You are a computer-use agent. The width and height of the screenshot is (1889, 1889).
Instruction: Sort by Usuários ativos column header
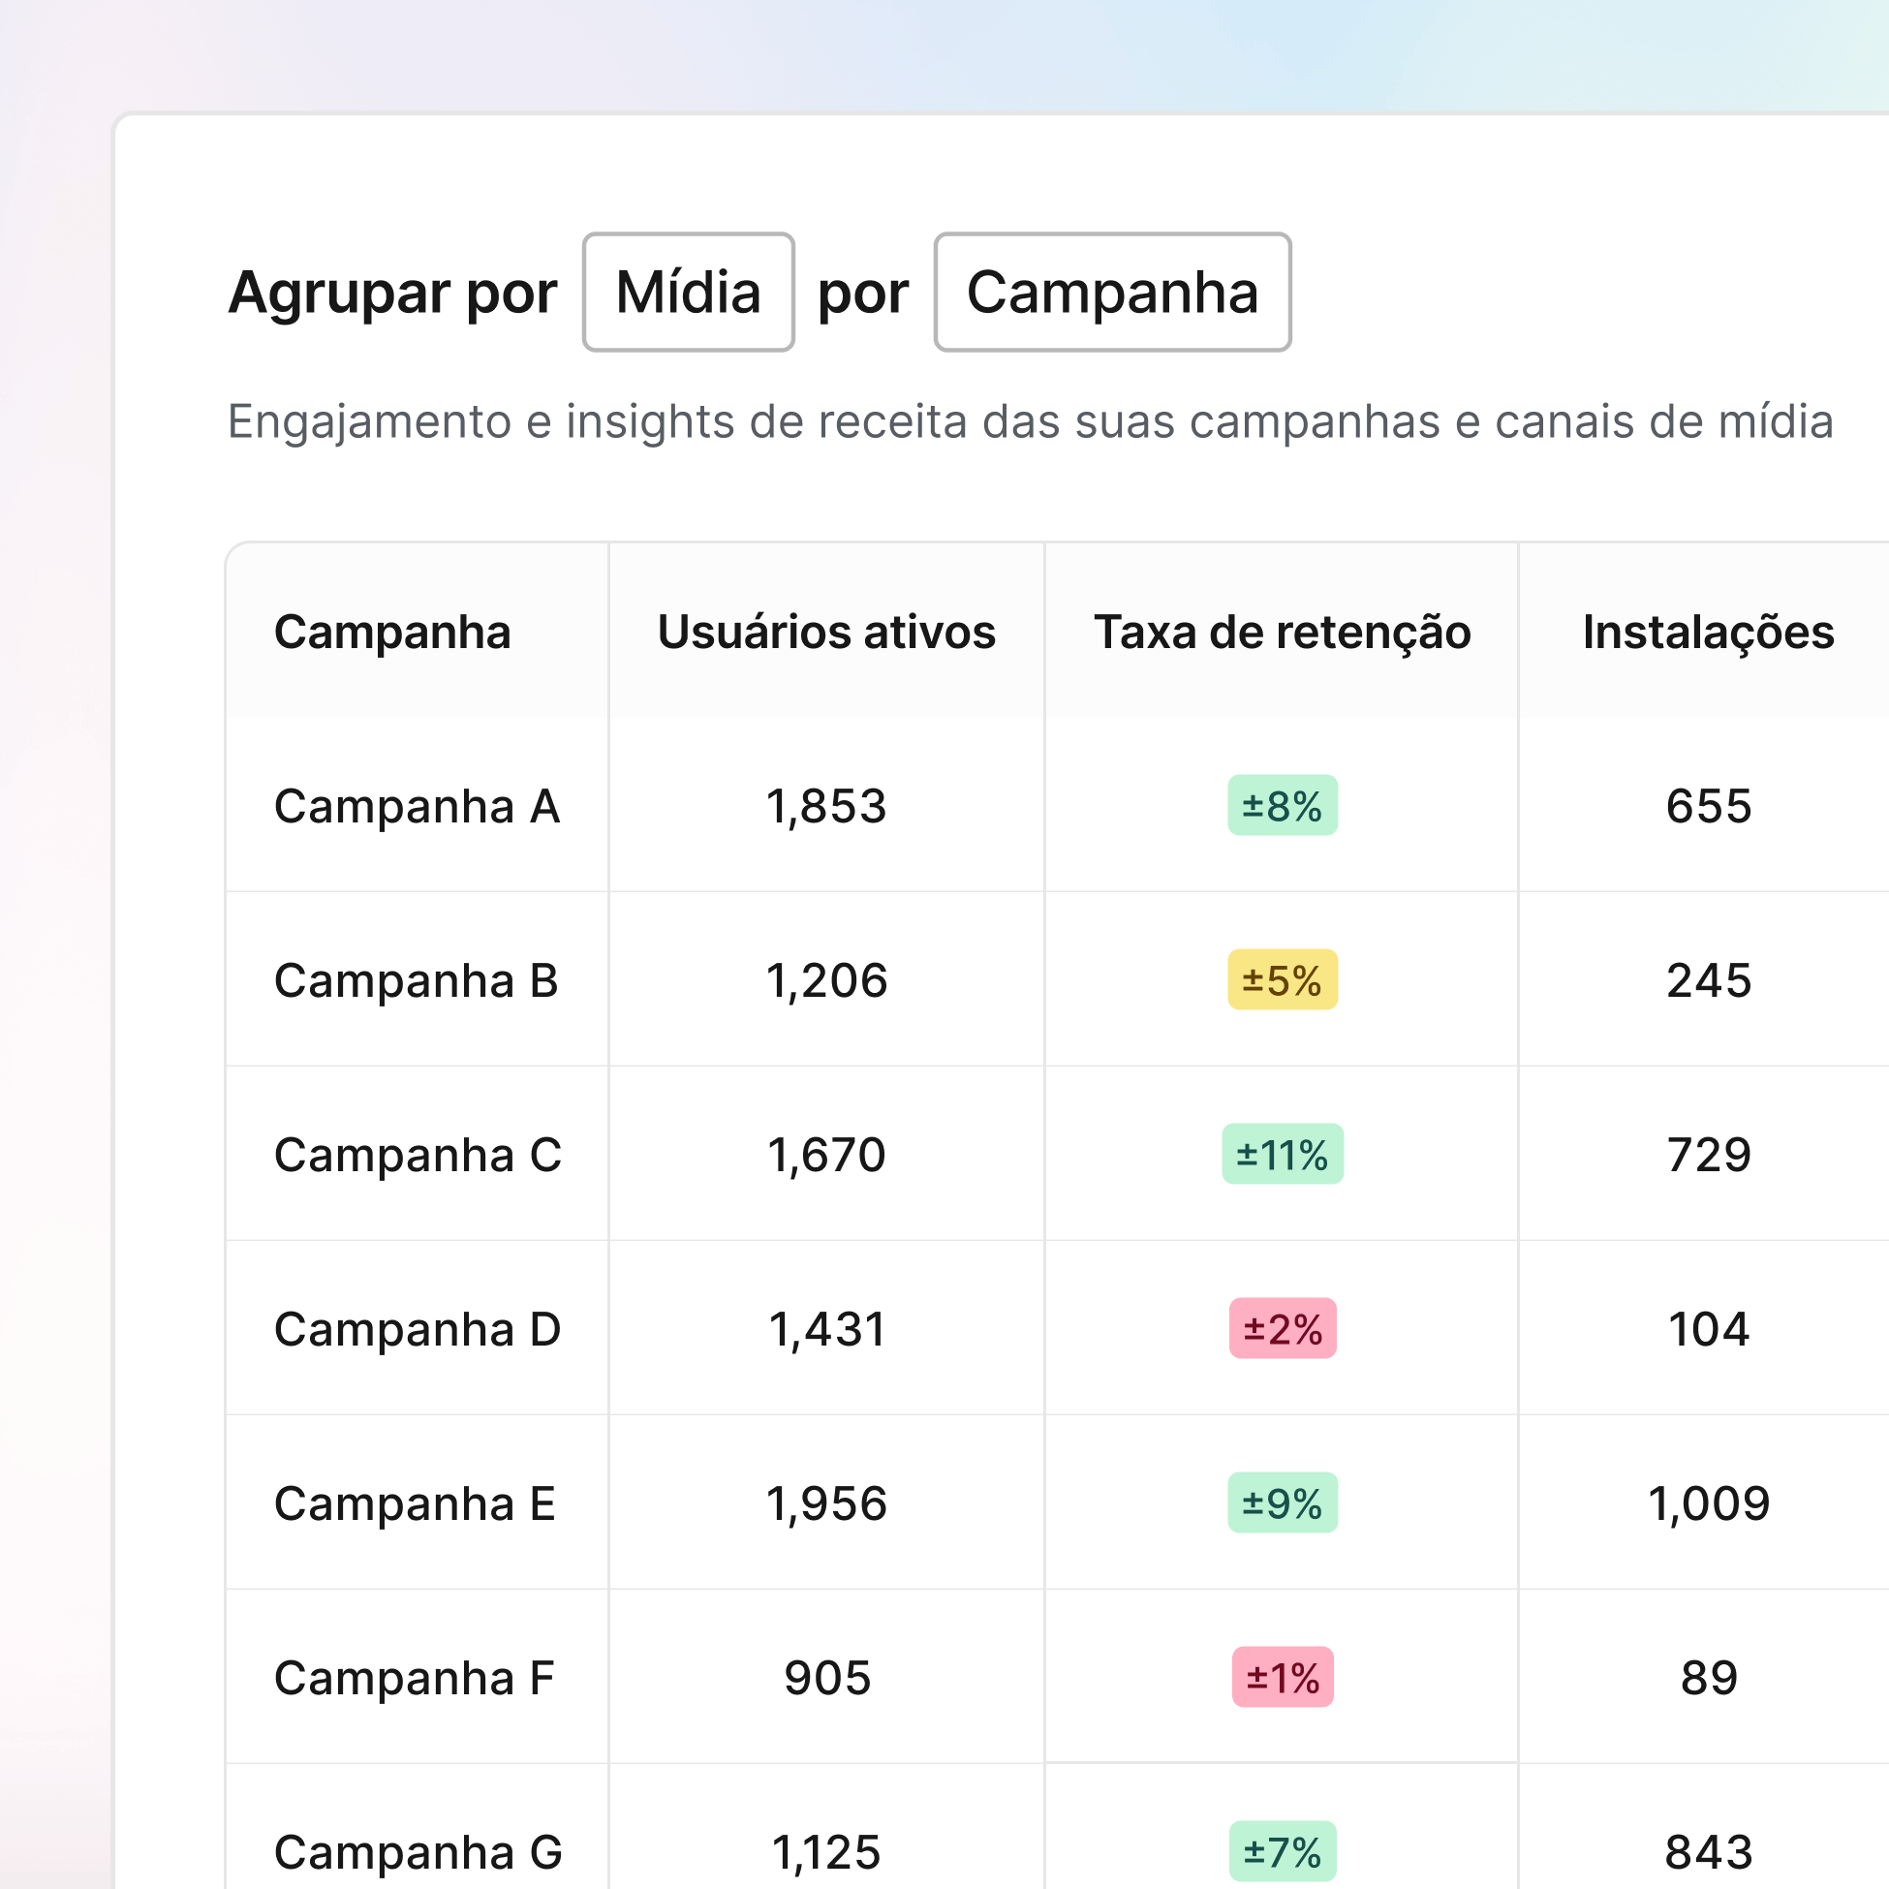click(x=826, y=632)
